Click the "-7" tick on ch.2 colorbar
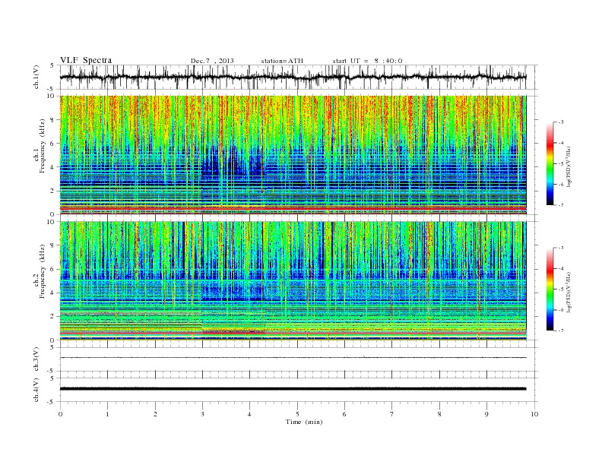The height and width of the screenshot is (465, 602). [560, 331]
